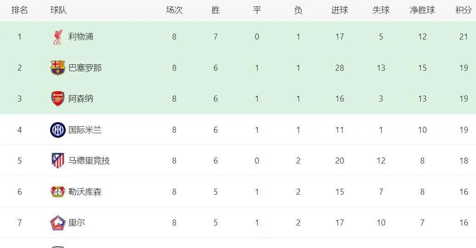
Task: Open the 利物浦 team link
Action: click(x=80, y=37)
